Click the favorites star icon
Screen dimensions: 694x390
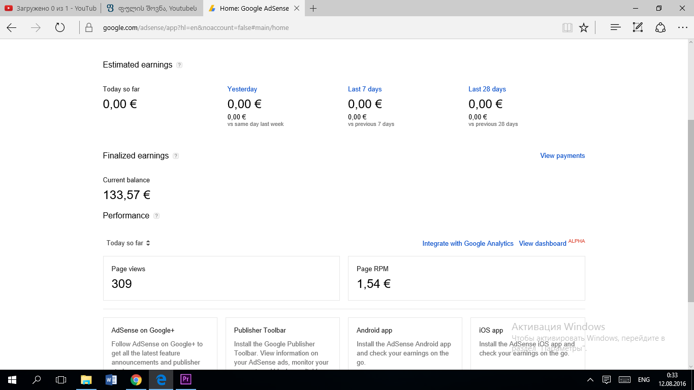tap(584, 28)
